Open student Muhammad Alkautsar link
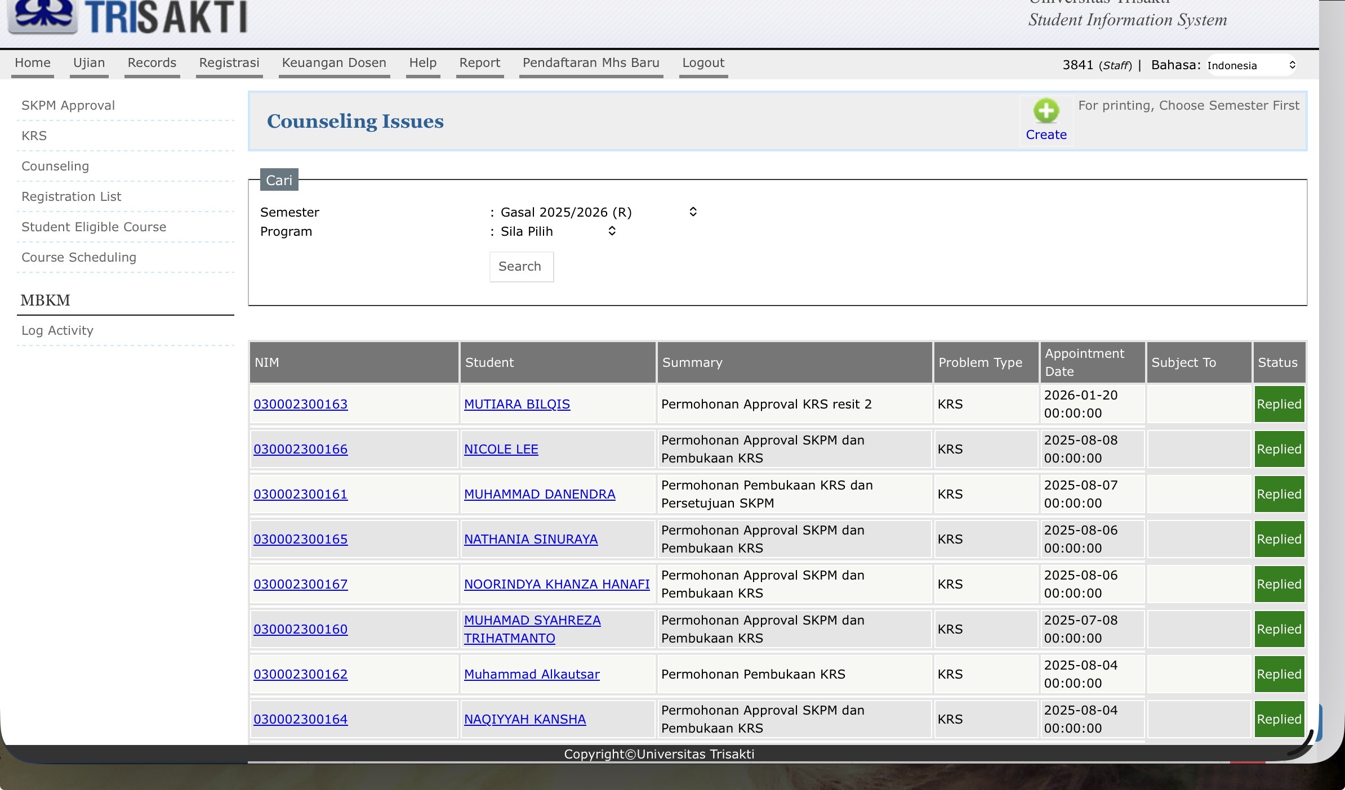The image size is (1345, 790). pos(532,675)
